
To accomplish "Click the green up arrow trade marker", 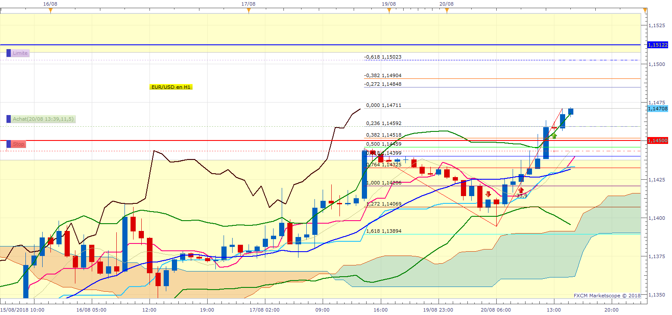I will pyautogui.click(x=554, y=135).
